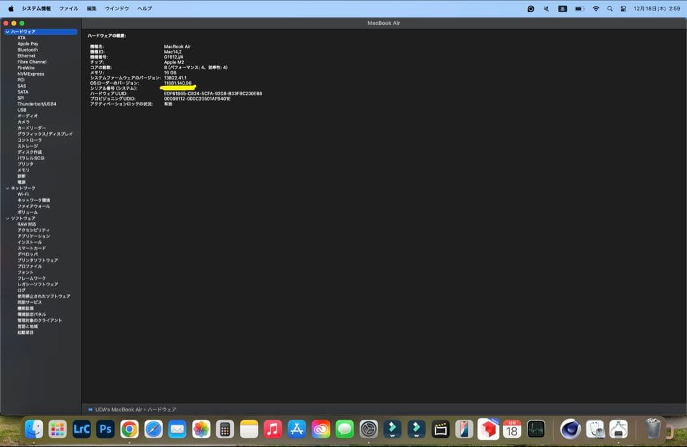The width and height of the screenshot is (687, 447).
Task: Collapse the ネットワーク section
Action: [7, 188]
